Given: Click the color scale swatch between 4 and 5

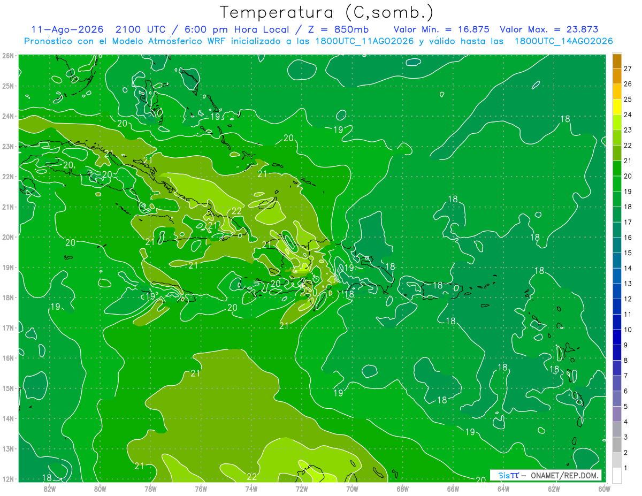Looking at the screenshot, I should [x=617, y=414].
